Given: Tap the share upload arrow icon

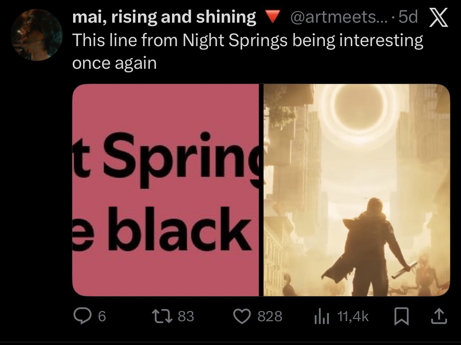Looking at the screenshot, I should [x=439, y=316].
